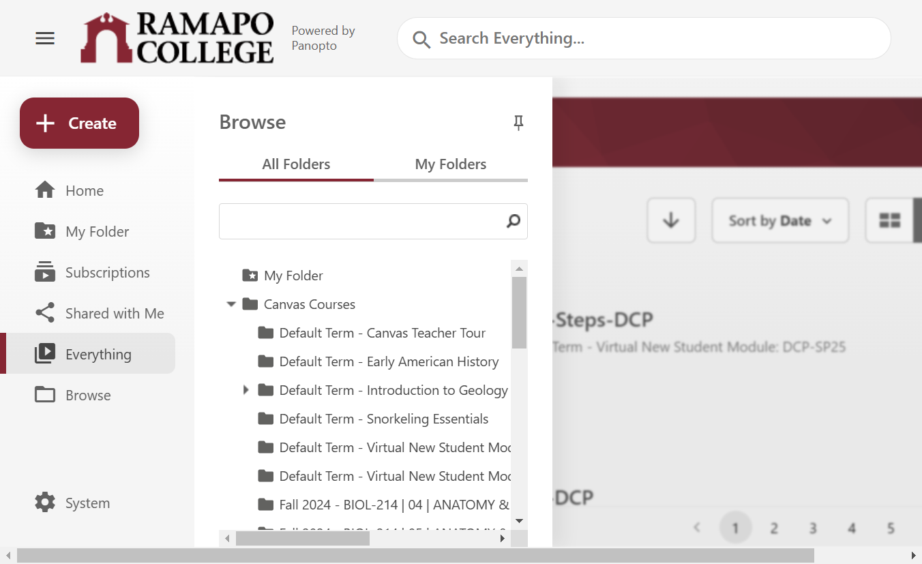
Task: Open the Canvas Courses folder
Action: (x=310, y=304)
